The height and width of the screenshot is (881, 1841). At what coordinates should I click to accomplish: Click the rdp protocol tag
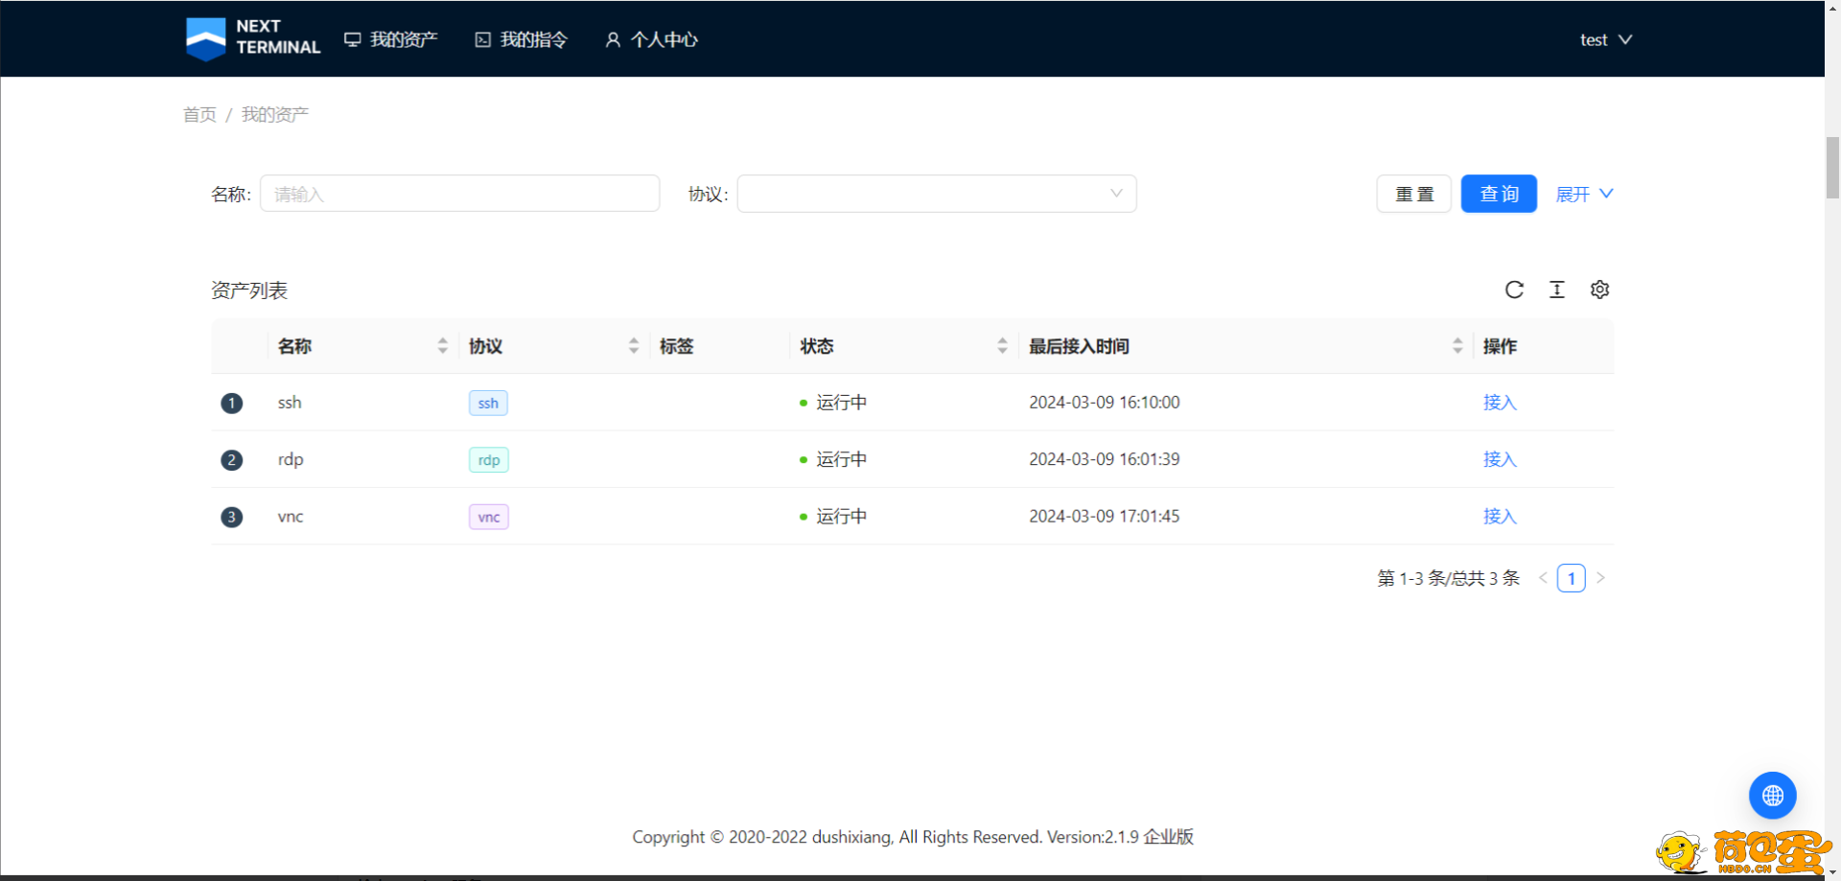489,460
